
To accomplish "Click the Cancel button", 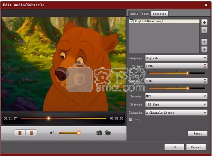I will point(196,147).
